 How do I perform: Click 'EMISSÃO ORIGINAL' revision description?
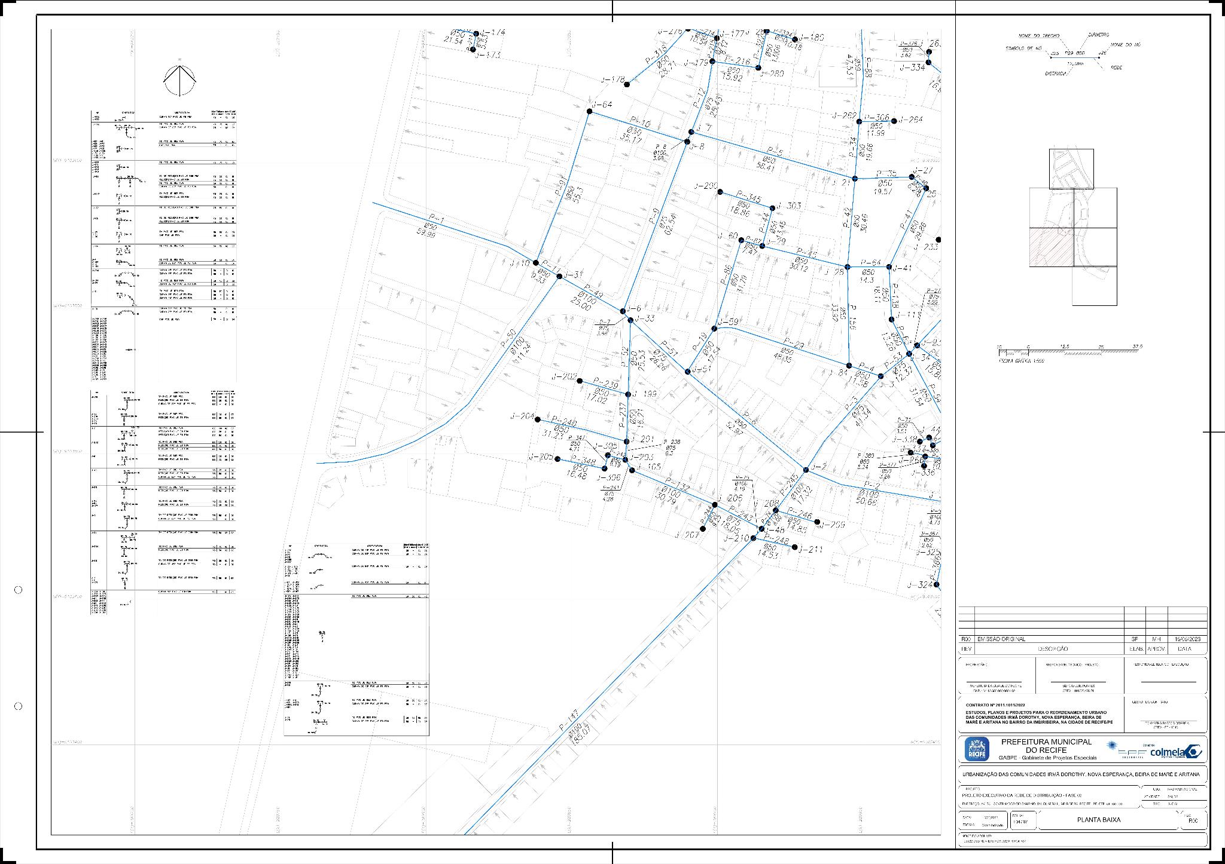[1001, 639]
